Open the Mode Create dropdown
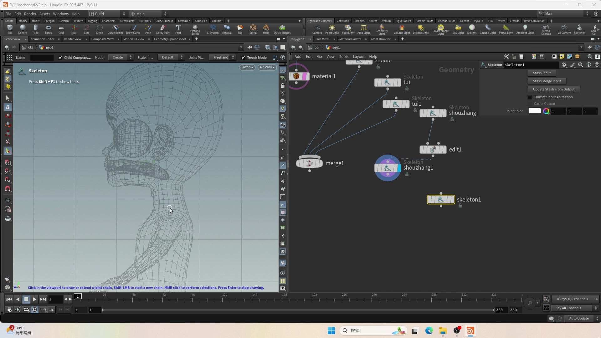Viewport: 601px width, 338px height. click(x=121, y=58)
